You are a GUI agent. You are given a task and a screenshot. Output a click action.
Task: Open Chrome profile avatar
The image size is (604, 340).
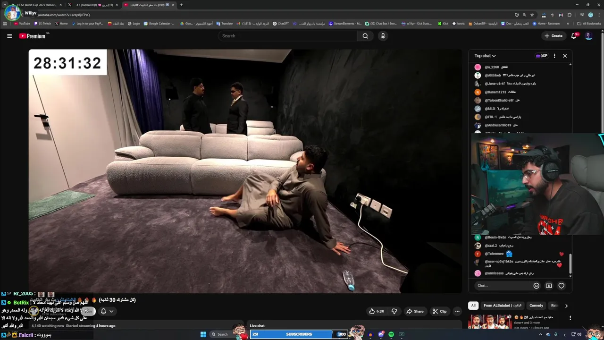coord(590,15)
